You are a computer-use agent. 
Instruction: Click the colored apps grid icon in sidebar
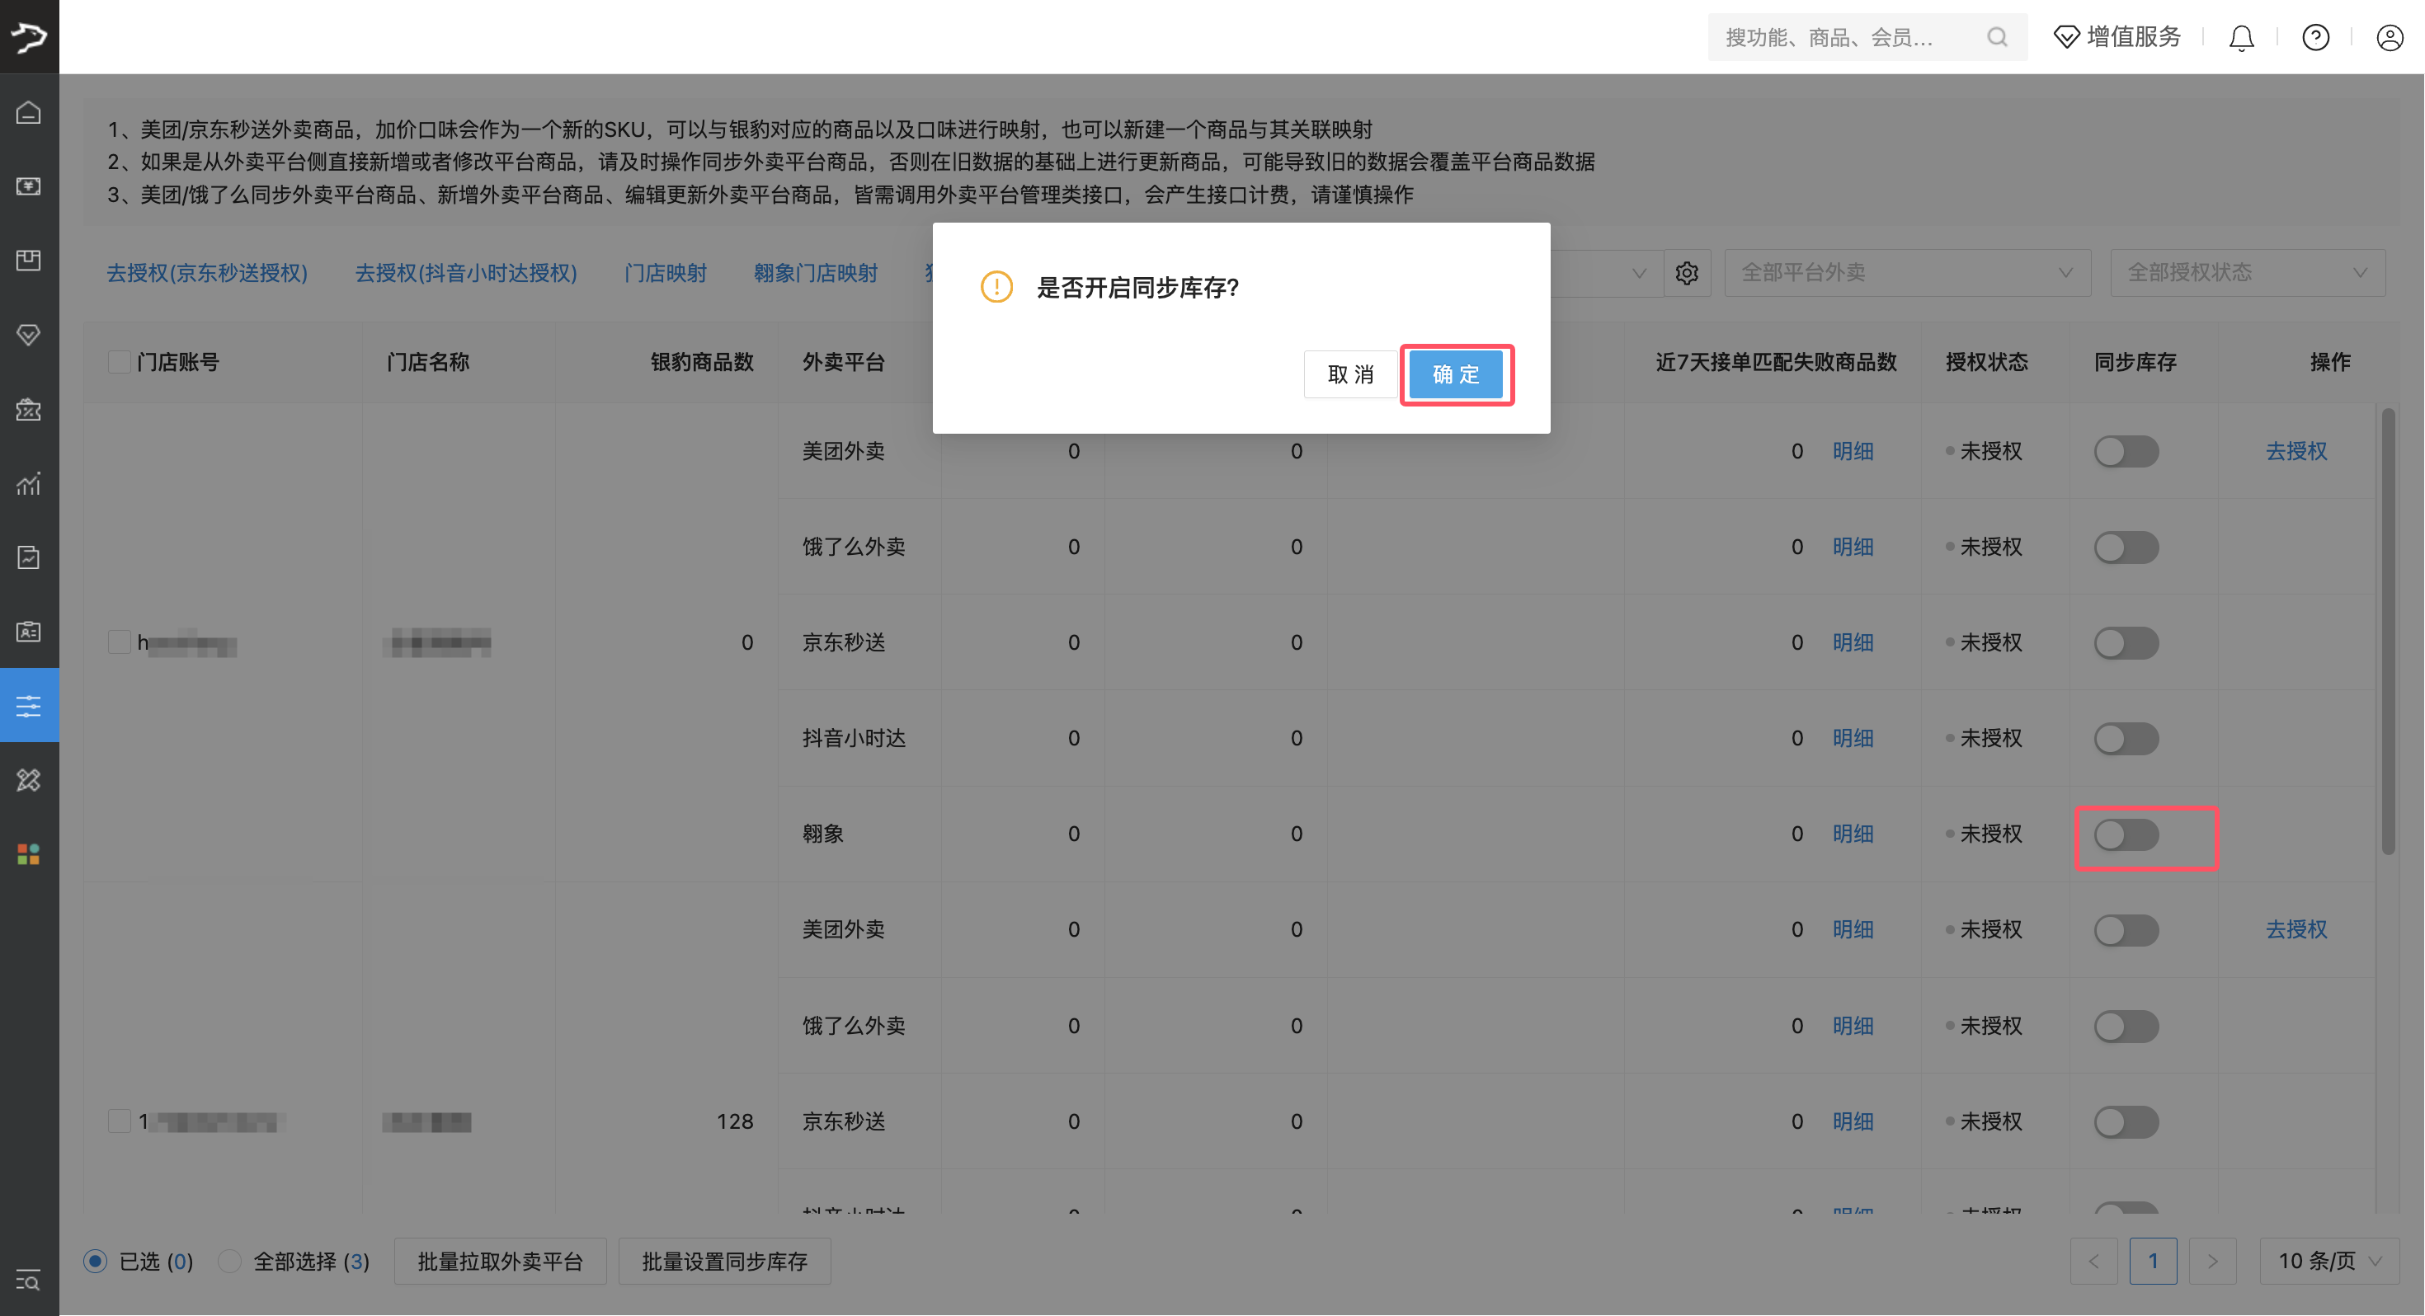click(28, 853)
